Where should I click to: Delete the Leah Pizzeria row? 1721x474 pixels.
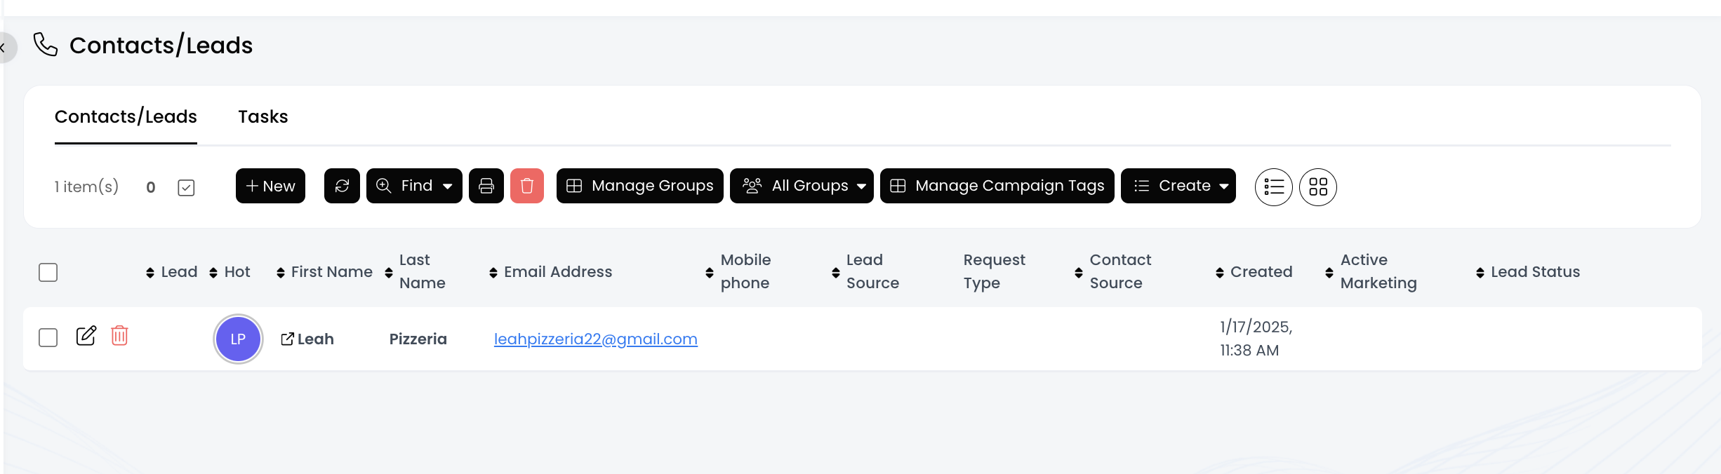click(120, 336)
